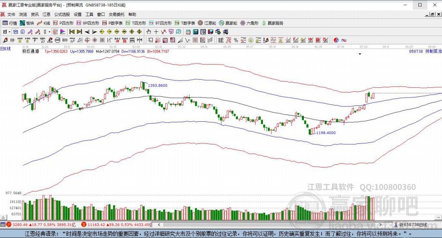Image resolution: width=442 pixels, height=238 pixels.
Task: Restore the inner document window
Action: click(x=433, y=14)
